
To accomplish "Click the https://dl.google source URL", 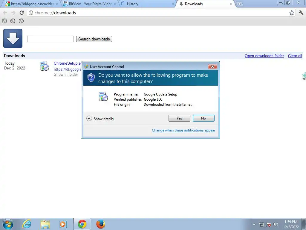I will 67,69.
